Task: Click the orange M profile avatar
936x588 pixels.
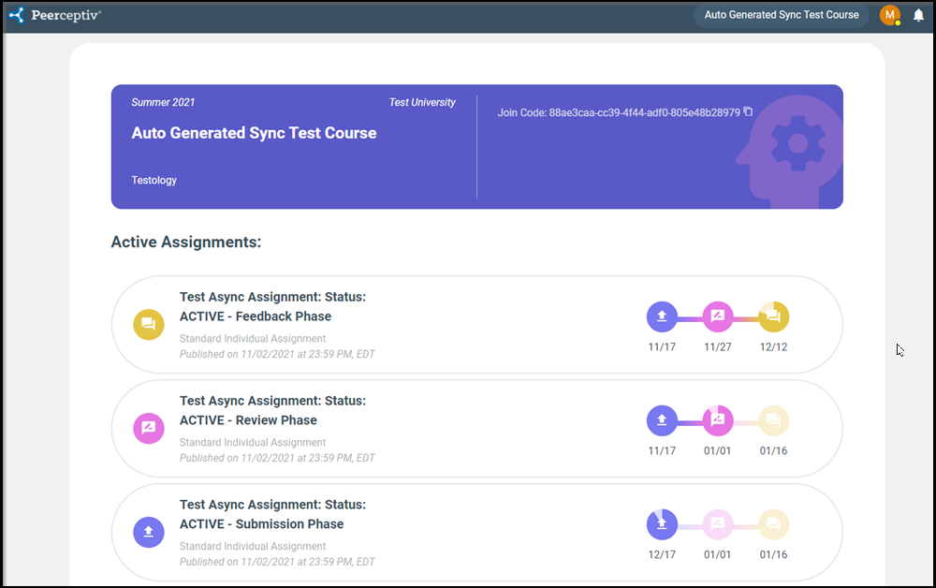Action: coord(890,15)
